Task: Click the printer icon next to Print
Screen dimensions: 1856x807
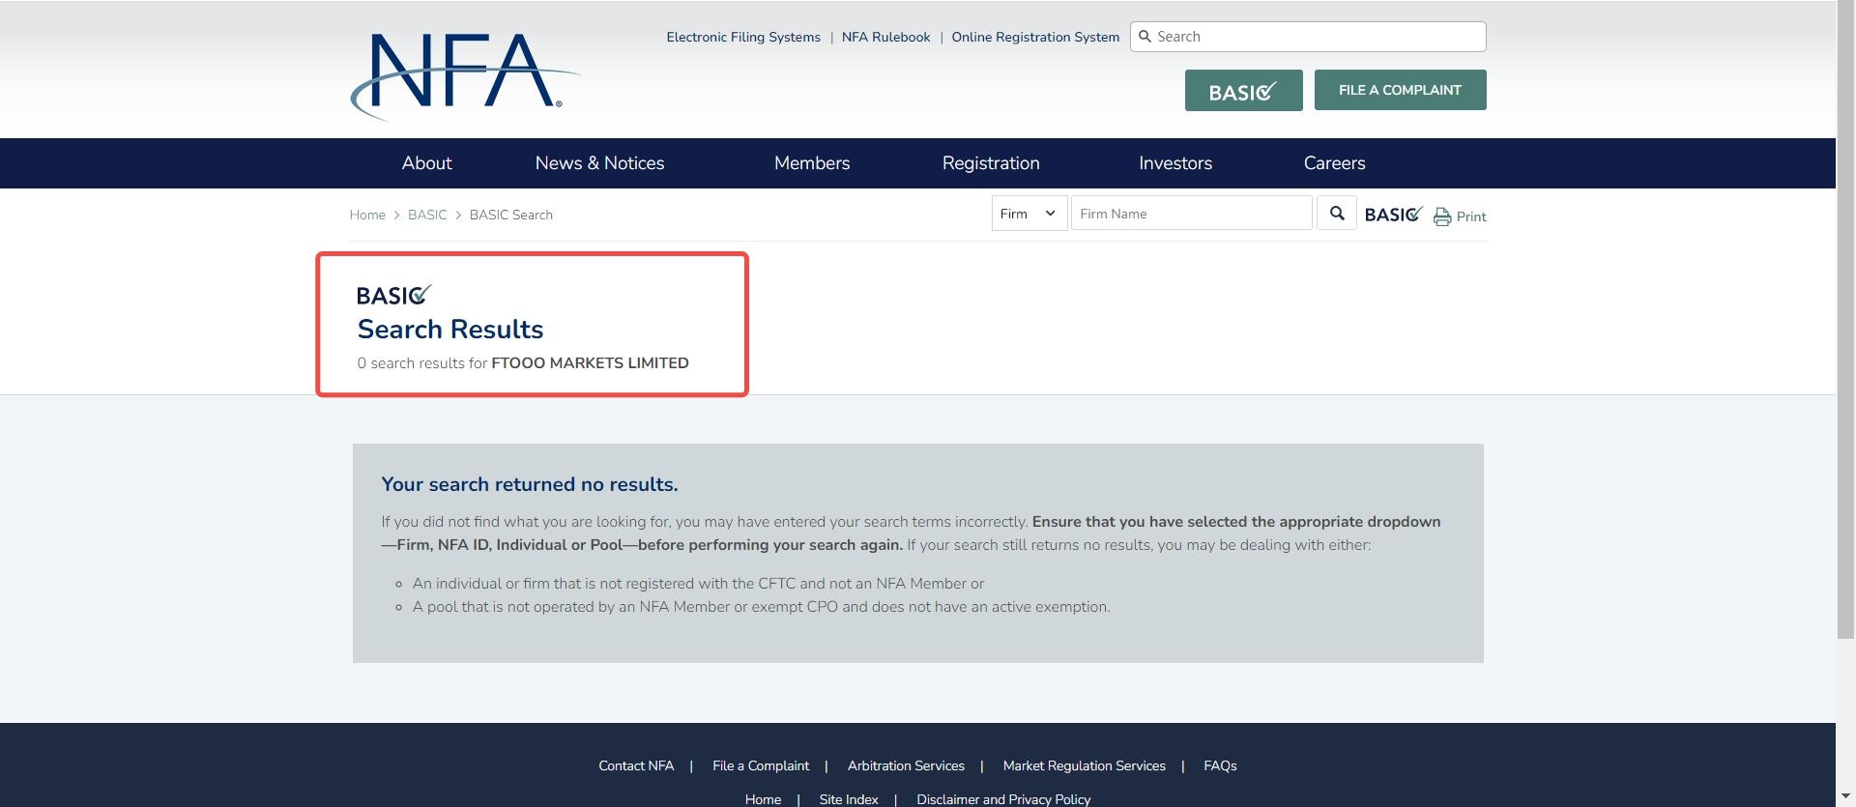Action: 1442,216
